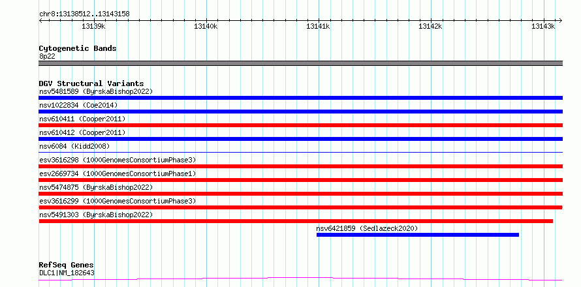The width and height of the screenshot is (581, 287).
Task: Select the red esv2669734 variant bar
Action: 300,180
